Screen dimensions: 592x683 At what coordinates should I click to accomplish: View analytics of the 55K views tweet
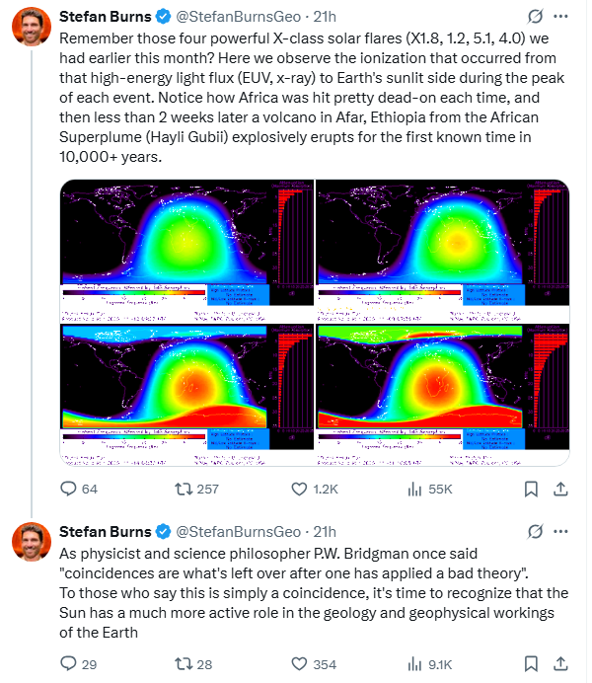click(415, 489)
